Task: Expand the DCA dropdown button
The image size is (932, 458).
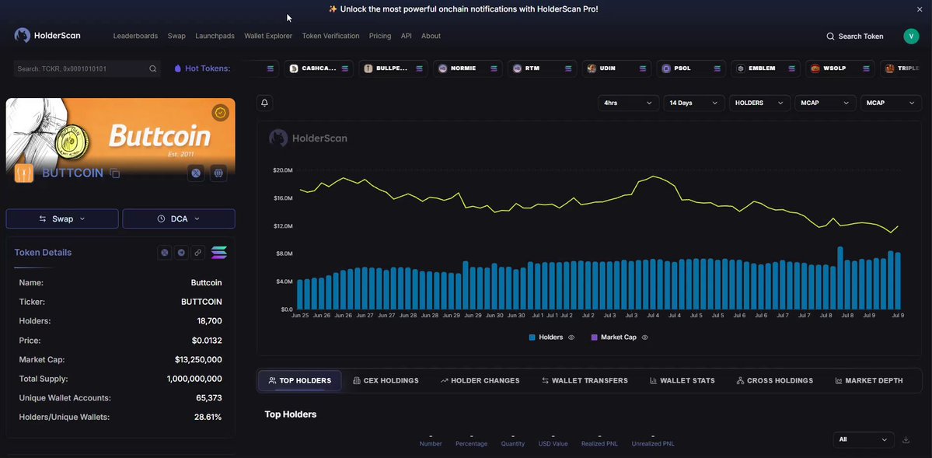Action: coord(179,219)
